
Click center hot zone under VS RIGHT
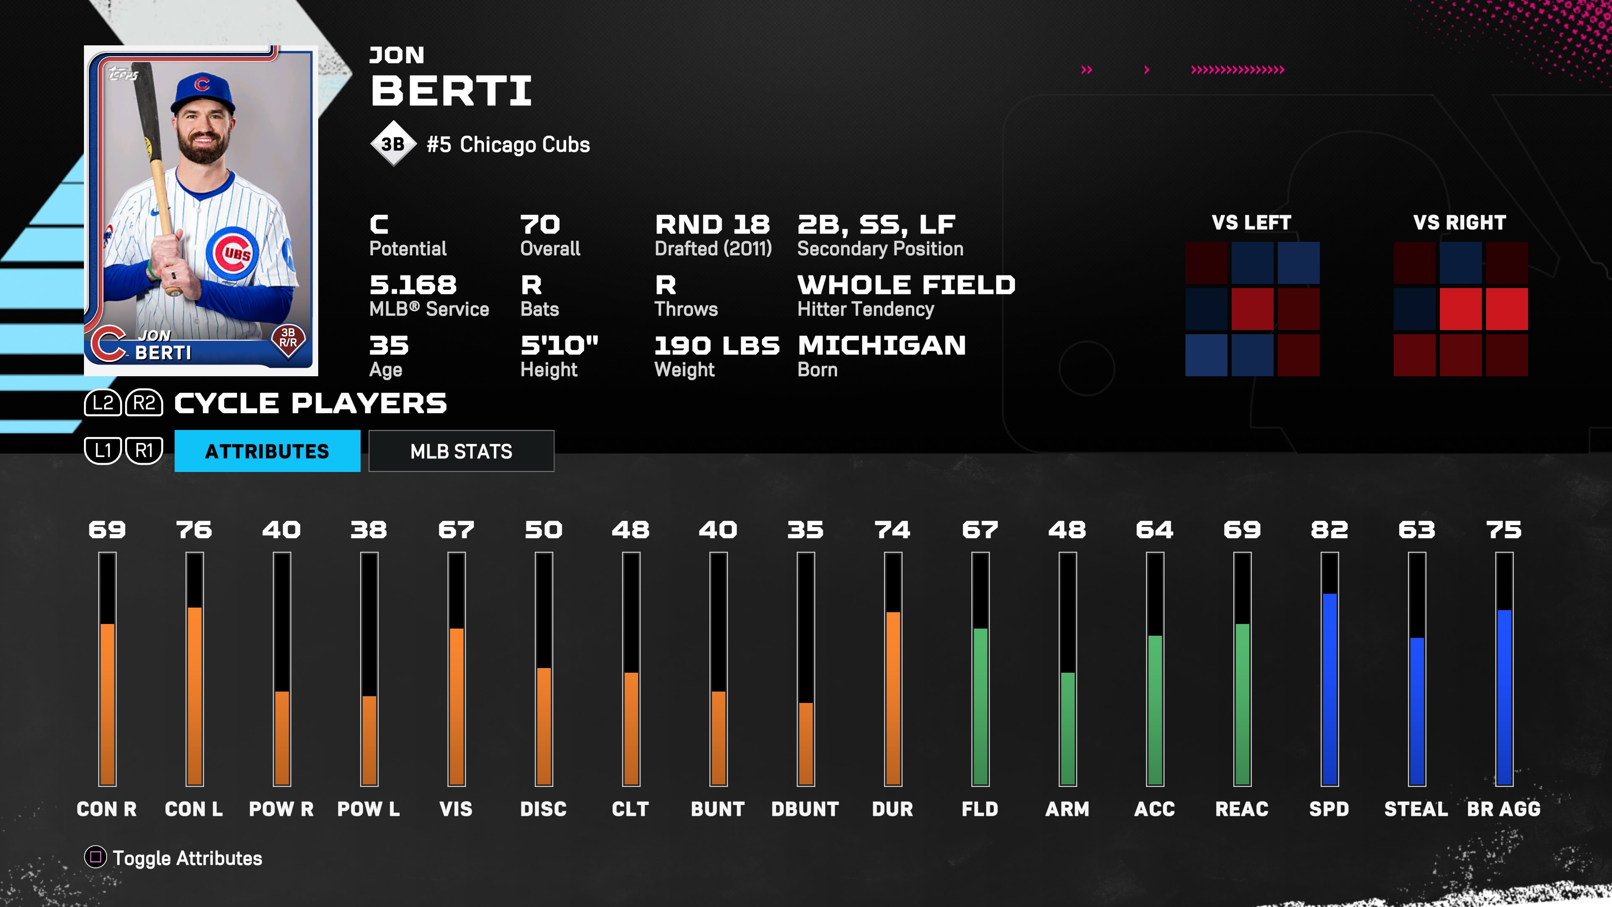[1460, 309]
